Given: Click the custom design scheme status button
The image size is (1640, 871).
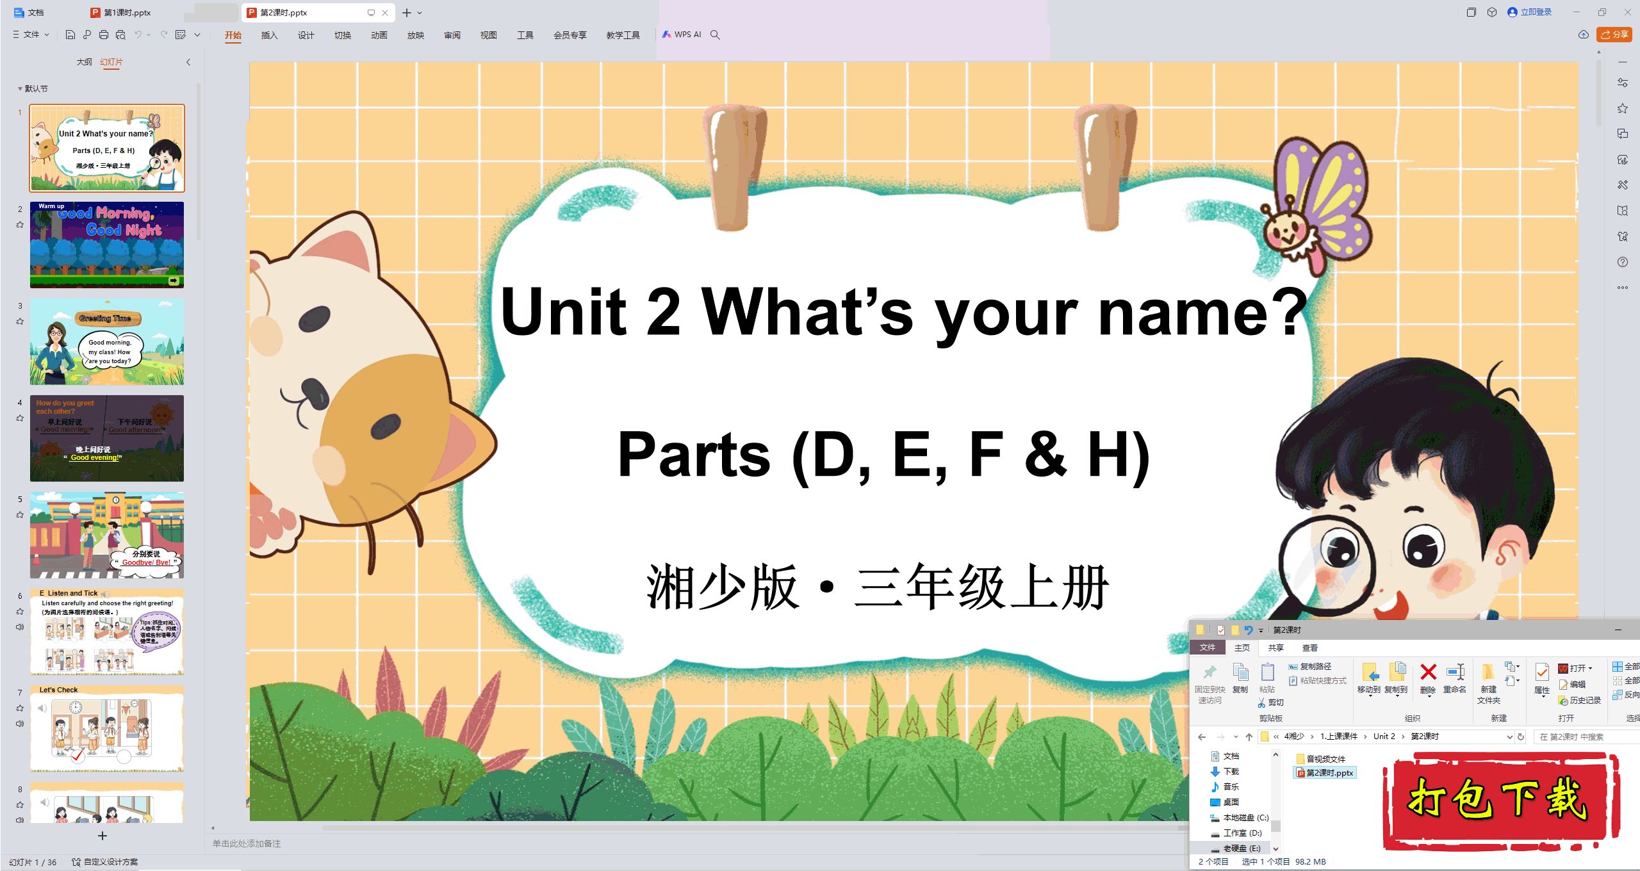Looking at the screenshot, I should coord(104,862).
